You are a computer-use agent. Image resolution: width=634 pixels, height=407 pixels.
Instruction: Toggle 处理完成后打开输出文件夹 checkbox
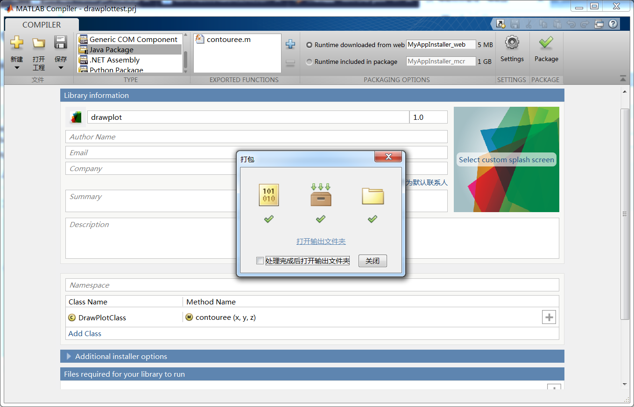[260, 261]
